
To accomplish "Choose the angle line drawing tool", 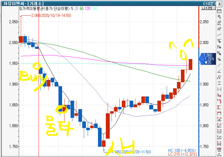I will (x=219, y=71).
